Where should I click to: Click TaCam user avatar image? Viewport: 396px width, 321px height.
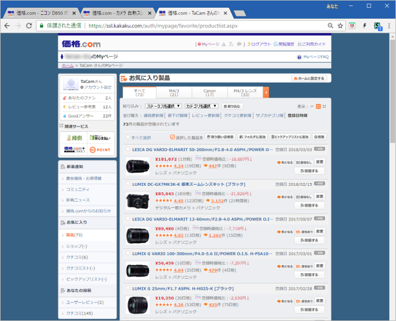pos(71,84)
